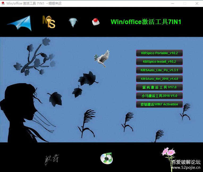Toggle music with the CD note icon
203x172 pixels.
pos(107,158)
